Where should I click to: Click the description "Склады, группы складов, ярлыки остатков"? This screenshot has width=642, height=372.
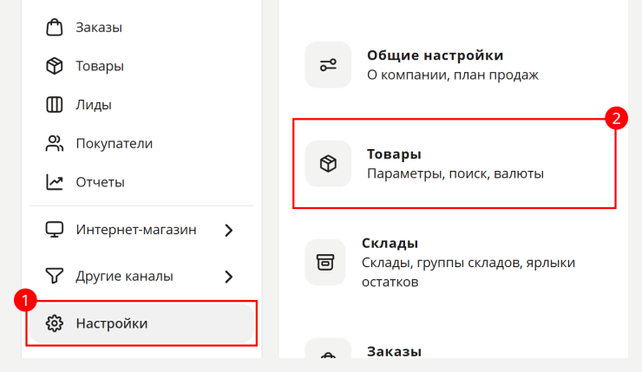468,272
